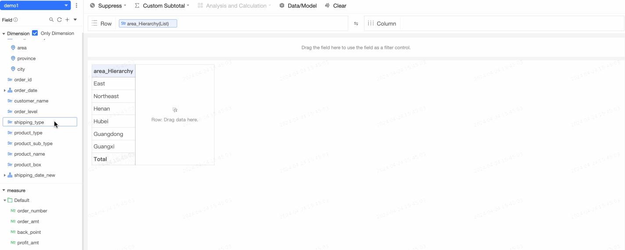
Task: Click the 'Row: Drag data here.' placeholder
Action: 175,119
